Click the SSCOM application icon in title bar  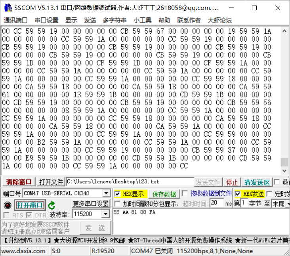point(8,8)
